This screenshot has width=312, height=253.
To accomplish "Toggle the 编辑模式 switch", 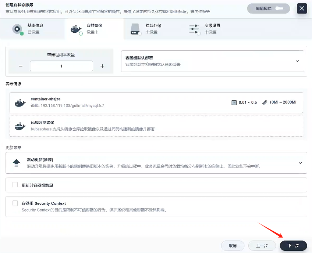I will coord(279,8).
